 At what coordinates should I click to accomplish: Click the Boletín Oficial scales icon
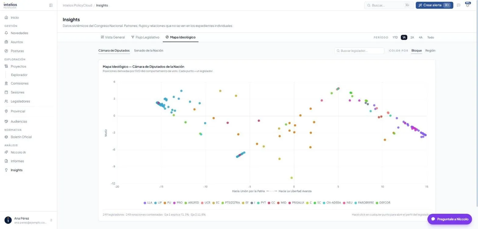(6, 137)
